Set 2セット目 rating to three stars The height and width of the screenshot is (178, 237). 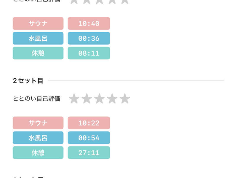point(99,98)
